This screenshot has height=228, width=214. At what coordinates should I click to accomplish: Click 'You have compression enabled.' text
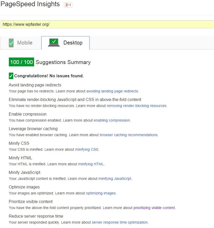[x=35, y=120]
